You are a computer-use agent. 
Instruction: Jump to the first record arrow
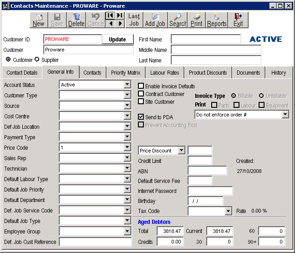[110, 15]
